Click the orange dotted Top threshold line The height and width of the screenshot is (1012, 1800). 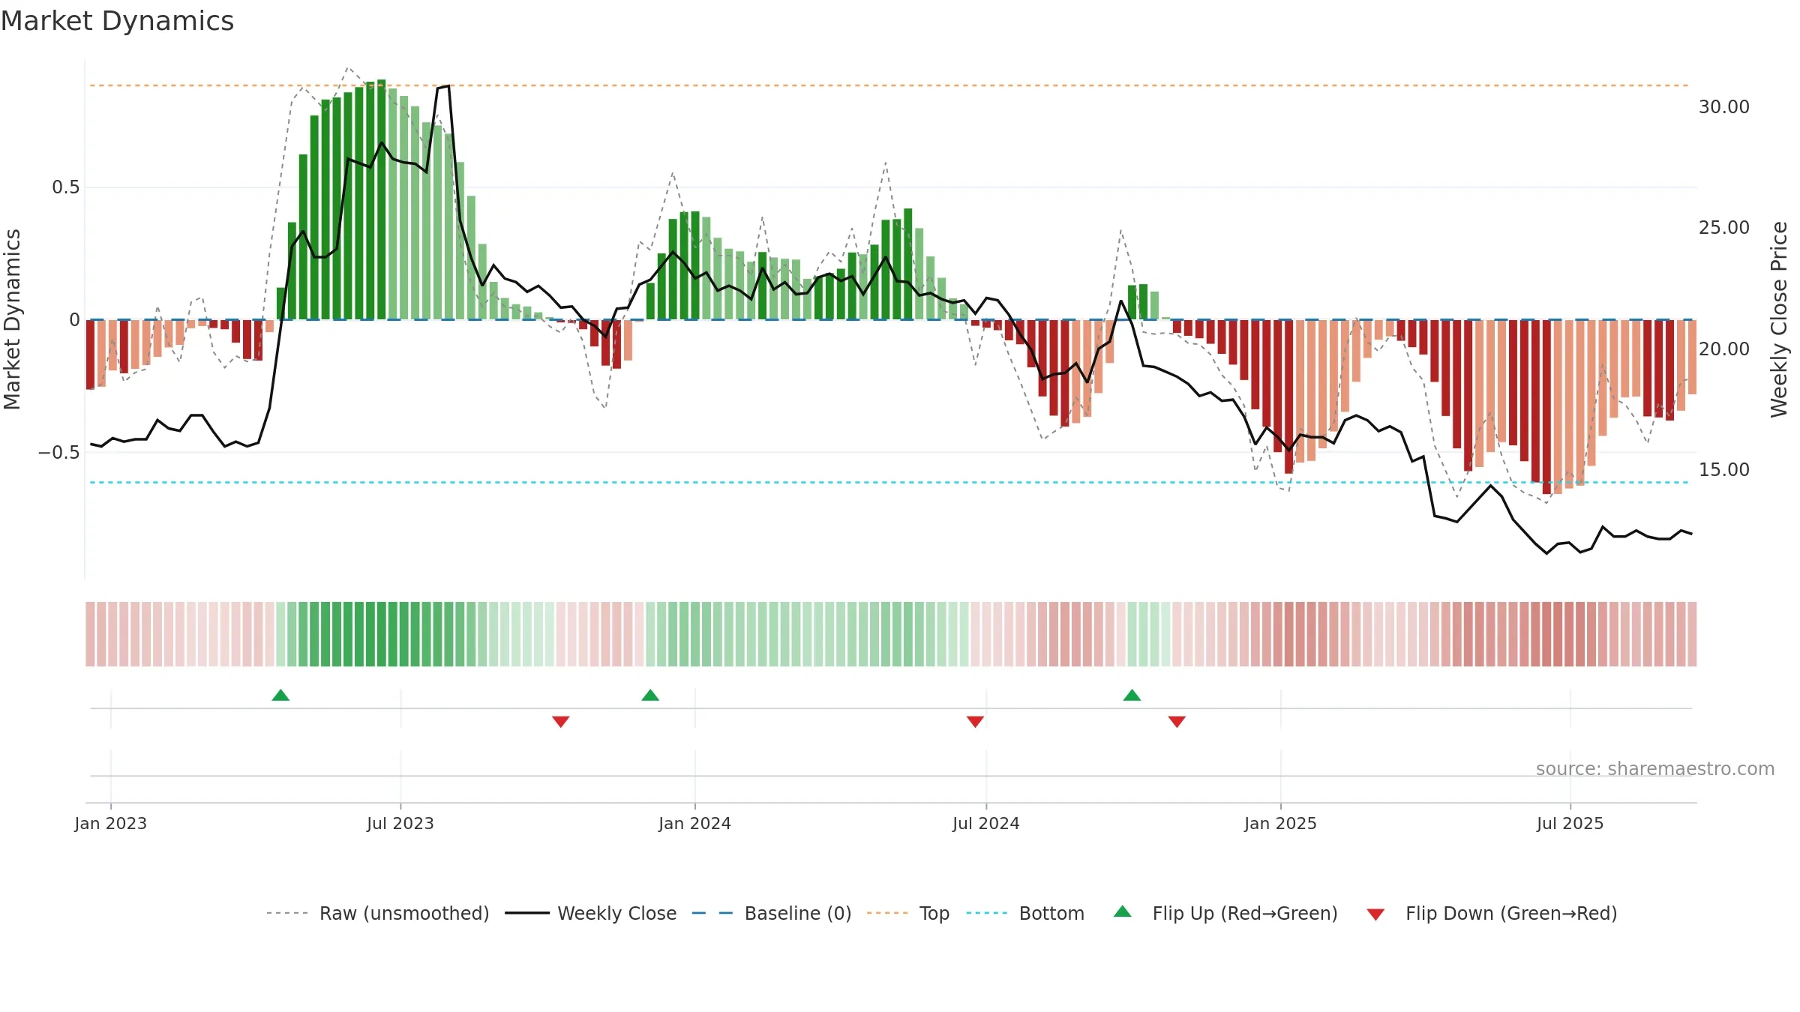889,85
